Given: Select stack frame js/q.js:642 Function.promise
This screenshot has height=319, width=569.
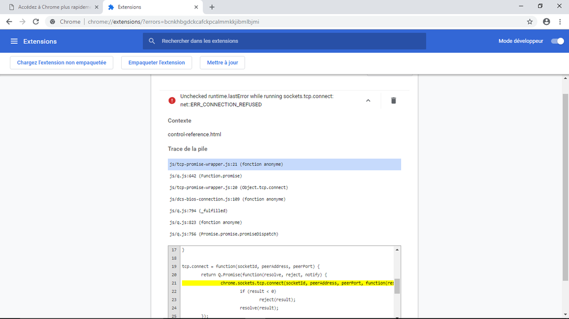Looking at the screenshot, I should pyautogui.click(x=284, y=176).
